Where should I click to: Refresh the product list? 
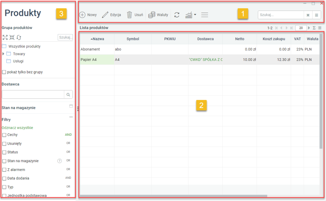[177, 15]
